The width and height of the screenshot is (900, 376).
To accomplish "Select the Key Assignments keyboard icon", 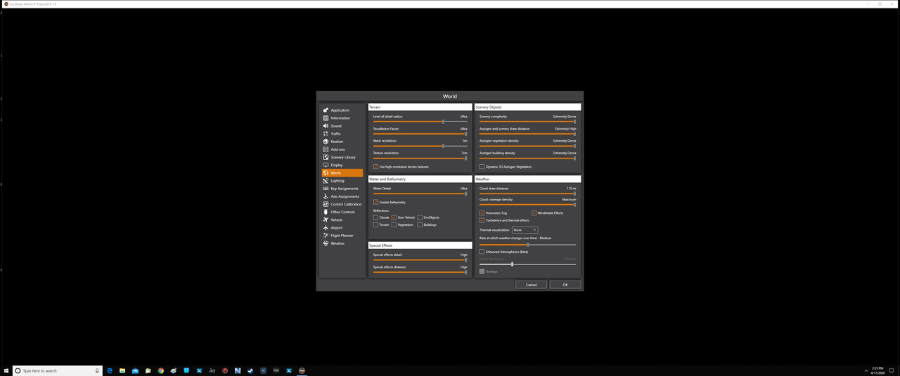I will [x=326, y=189].
